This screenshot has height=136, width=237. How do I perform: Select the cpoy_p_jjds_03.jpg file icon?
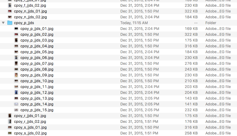coord(16,40)
